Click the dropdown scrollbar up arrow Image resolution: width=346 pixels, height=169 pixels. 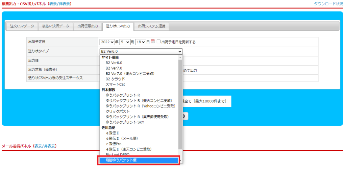tap(180, 57)
